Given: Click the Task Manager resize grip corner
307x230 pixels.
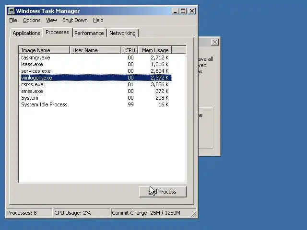Looking at the screenshot, I should pyautogui.click(x=194, y=214).
